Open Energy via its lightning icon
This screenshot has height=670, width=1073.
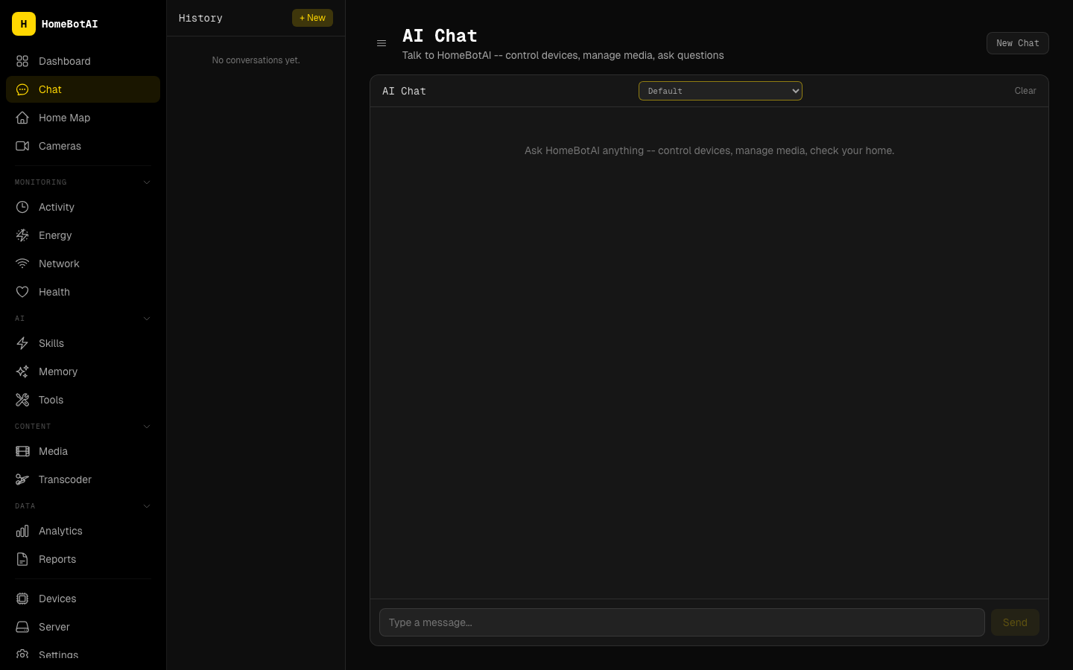[x=22, y=235]
